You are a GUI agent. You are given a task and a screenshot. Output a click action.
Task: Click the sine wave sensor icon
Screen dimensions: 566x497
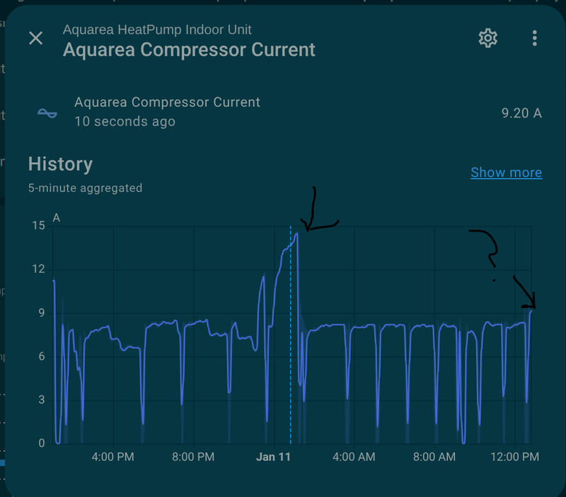(48, 113)
